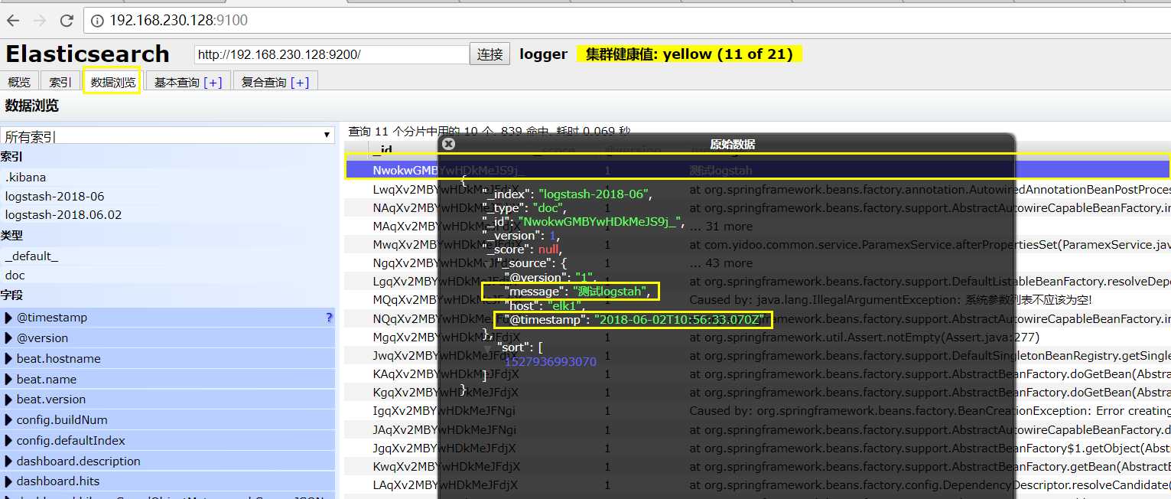Sort results by the _id column header

pos(382,150)
